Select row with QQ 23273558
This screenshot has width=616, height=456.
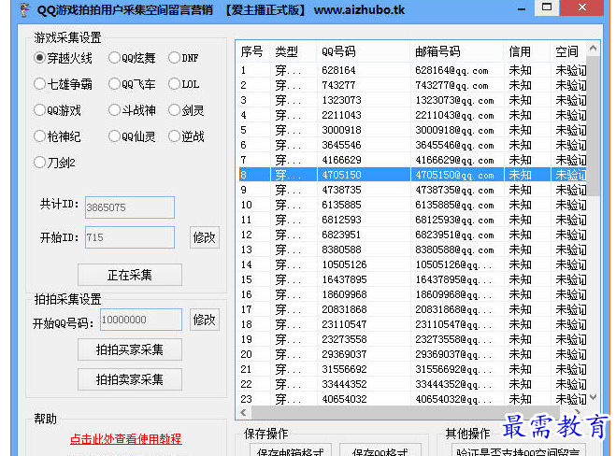411,339
